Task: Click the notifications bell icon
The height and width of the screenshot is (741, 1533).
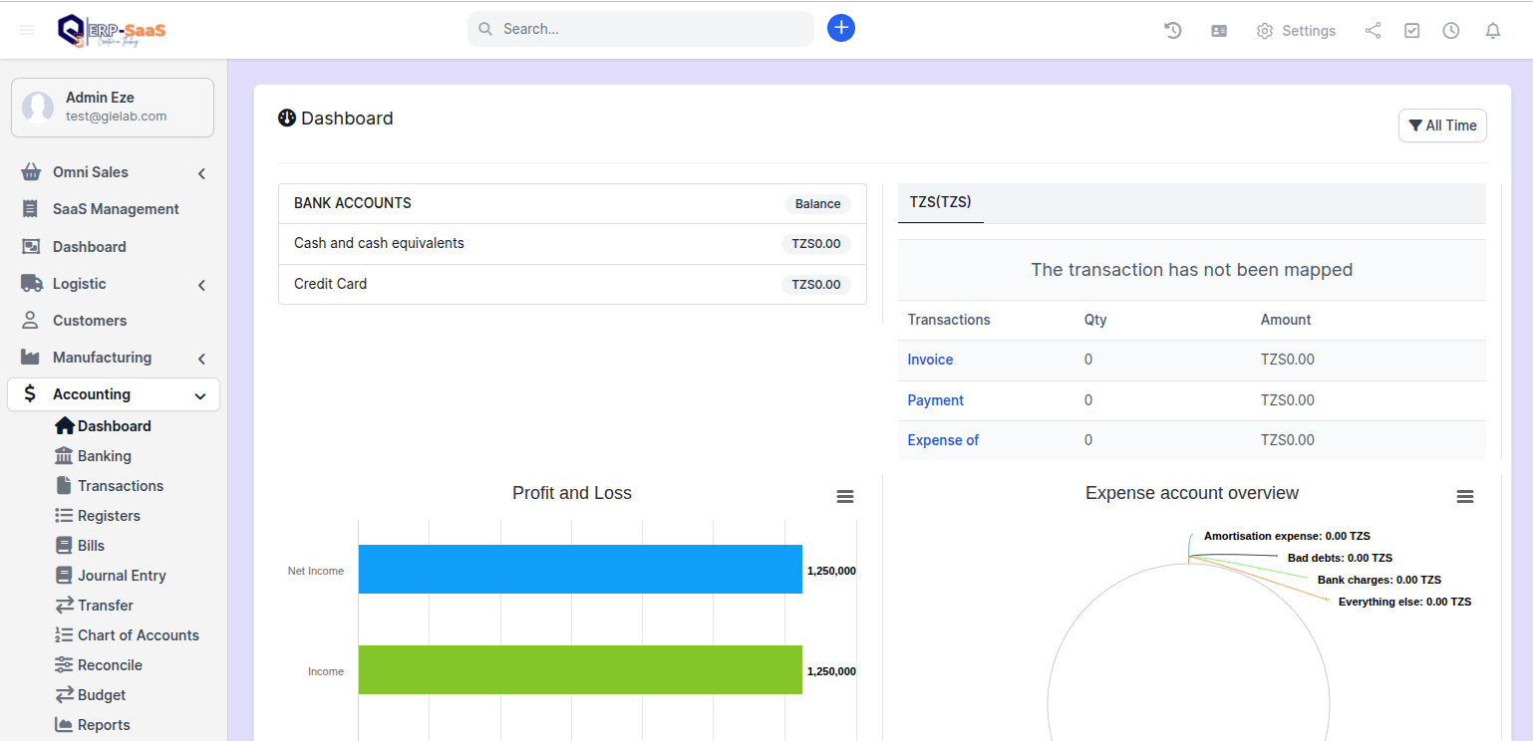Action: tap(1492, 31)
